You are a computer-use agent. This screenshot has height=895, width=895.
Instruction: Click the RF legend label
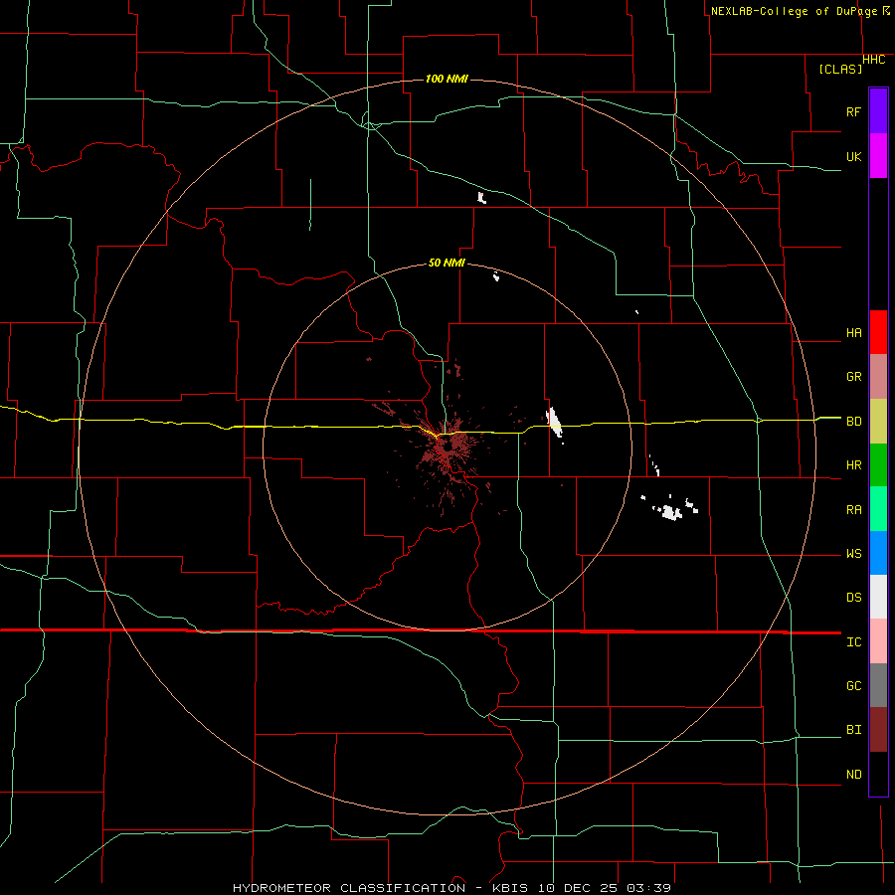pyautogui.click(x=853, y=111)
